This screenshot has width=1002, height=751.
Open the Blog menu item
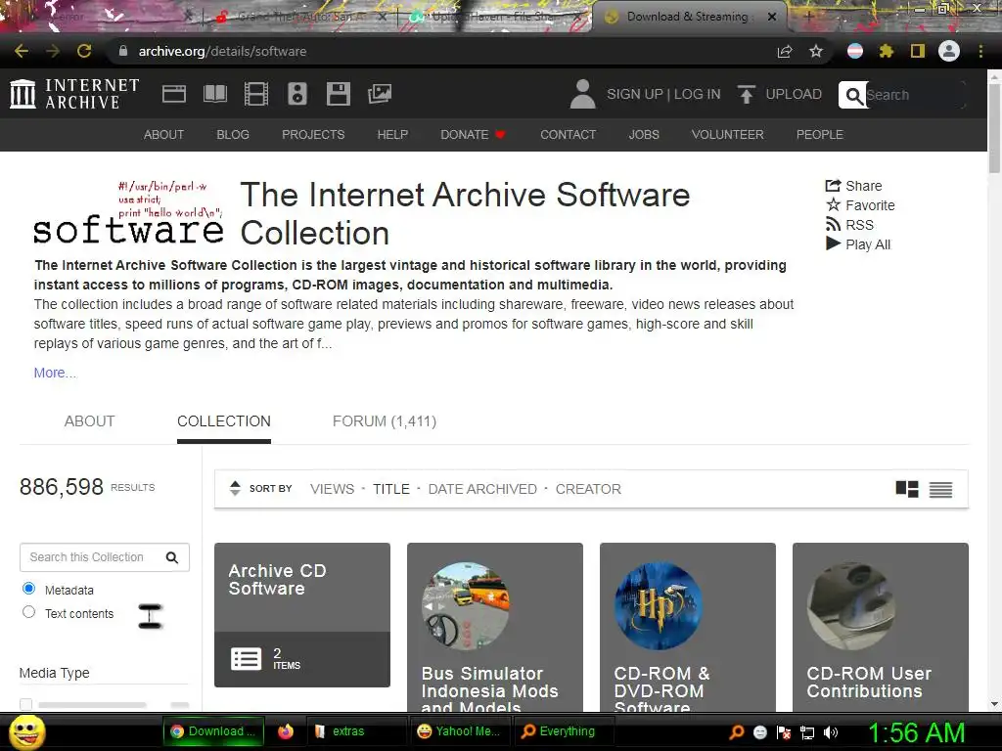coord(233,135)
